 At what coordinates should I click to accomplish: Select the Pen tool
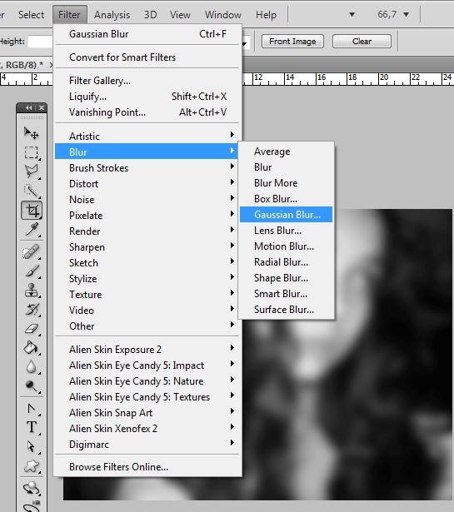32,408
